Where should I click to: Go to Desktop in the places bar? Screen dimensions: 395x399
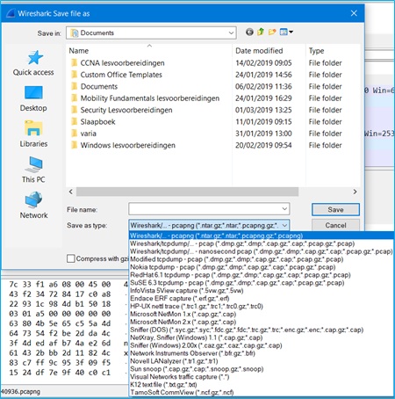click(33, 99)
